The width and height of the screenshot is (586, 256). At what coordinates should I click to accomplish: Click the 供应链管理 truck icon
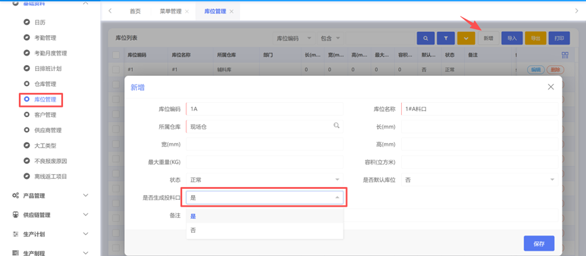coord(16,215)
